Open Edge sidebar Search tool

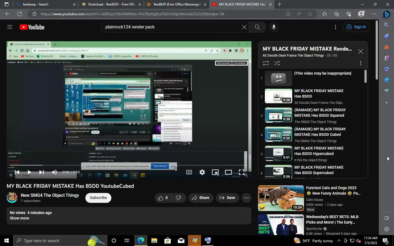386,25
